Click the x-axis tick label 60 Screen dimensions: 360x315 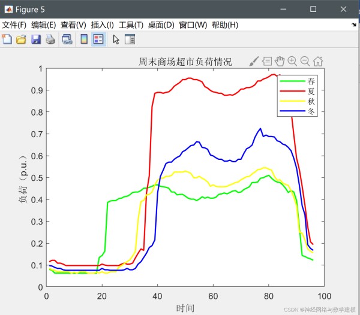coord(213,296)
